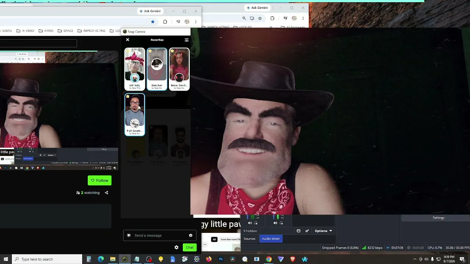
Task: Bookmark this page star in rear Chrome
Action: [x=260, y=18]
